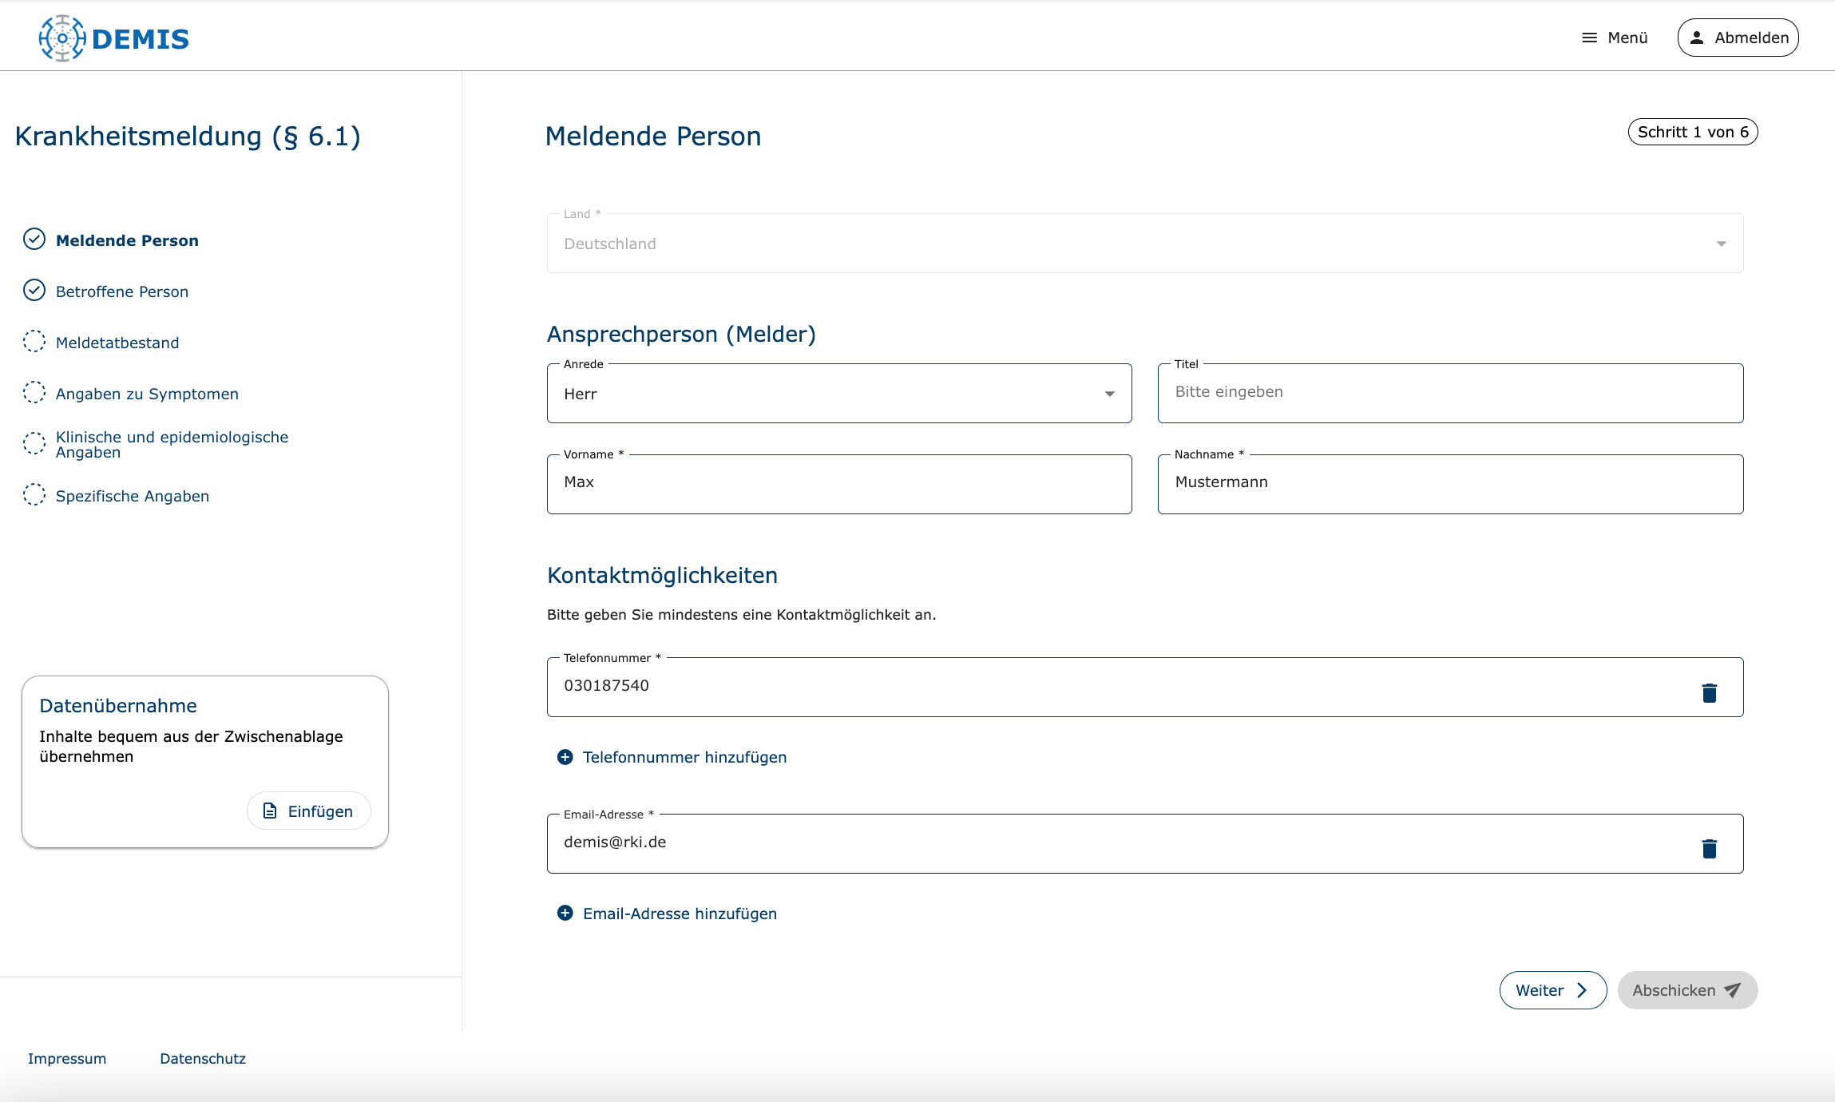Focus the Titel input field
The image size is (1835, 1102).
(1449, 392)
